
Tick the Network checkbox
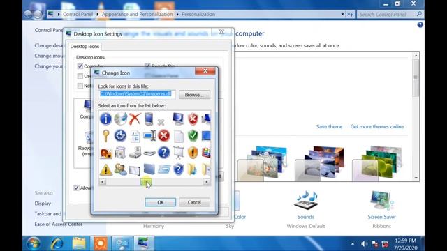click(x=80, y=86)
